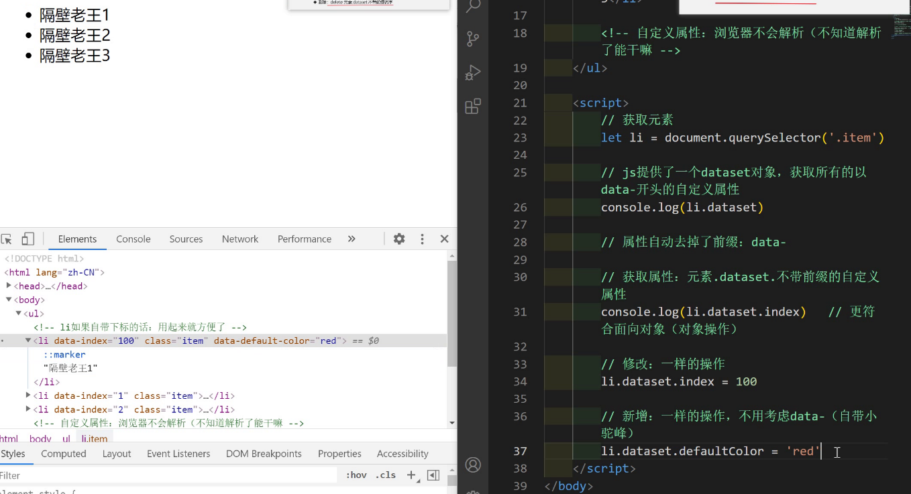Click li.item in the DOM breadcrumb
The height and width of the screenshot is (494, 911).
coord(95,438)
